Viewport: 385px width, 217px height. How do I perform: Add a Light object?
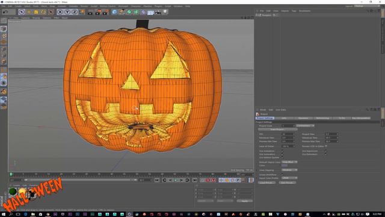(165, 12)
